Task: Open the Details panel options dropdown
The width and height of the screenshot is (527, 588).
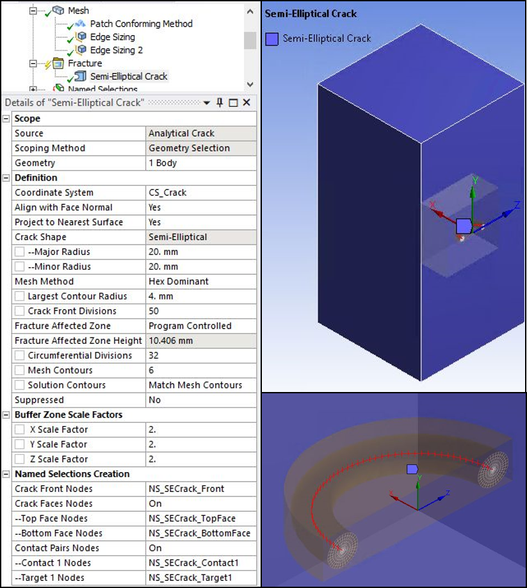Action: 207,102
